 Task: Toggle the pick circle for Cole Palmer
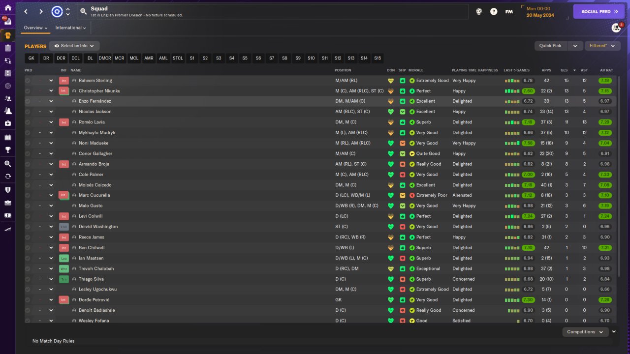(x=28, y=175)
